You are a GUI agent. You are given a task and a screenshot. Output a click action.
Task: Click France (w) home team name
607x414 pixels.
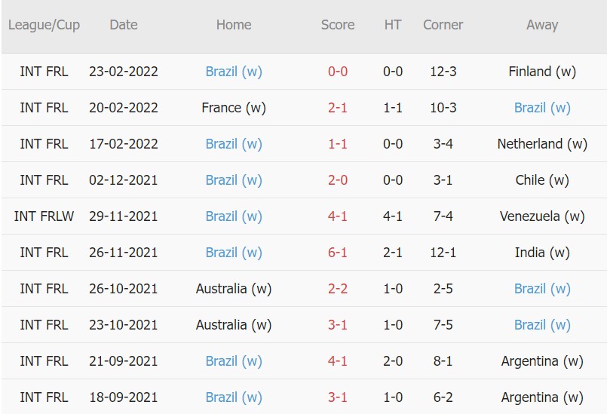coord(234,108)
